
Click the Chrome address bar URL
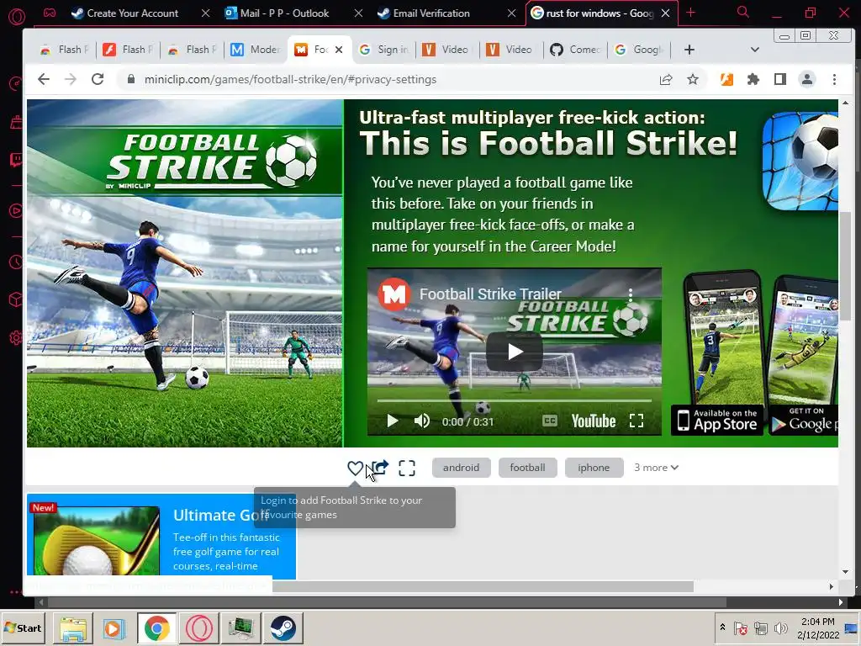pyautogui.click(x=290, y=80)
